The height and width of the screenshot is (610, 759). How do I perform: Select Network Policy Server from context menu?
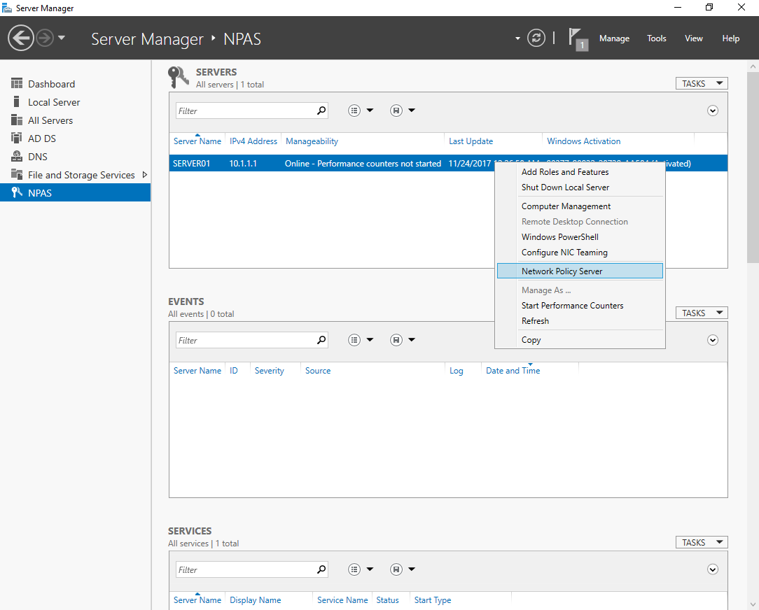(562, 271)
